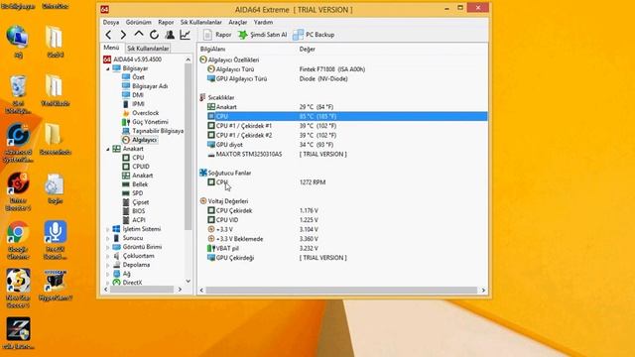Open the Sık Kullanılanlar menu
The height and width of the screenshot is (357, 635).
[x=200, y=22]
